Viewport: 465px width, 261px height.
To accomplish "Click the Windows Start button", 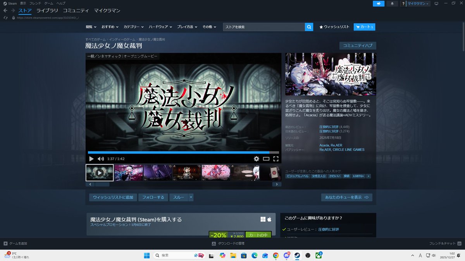I will [x=147, y=255].
